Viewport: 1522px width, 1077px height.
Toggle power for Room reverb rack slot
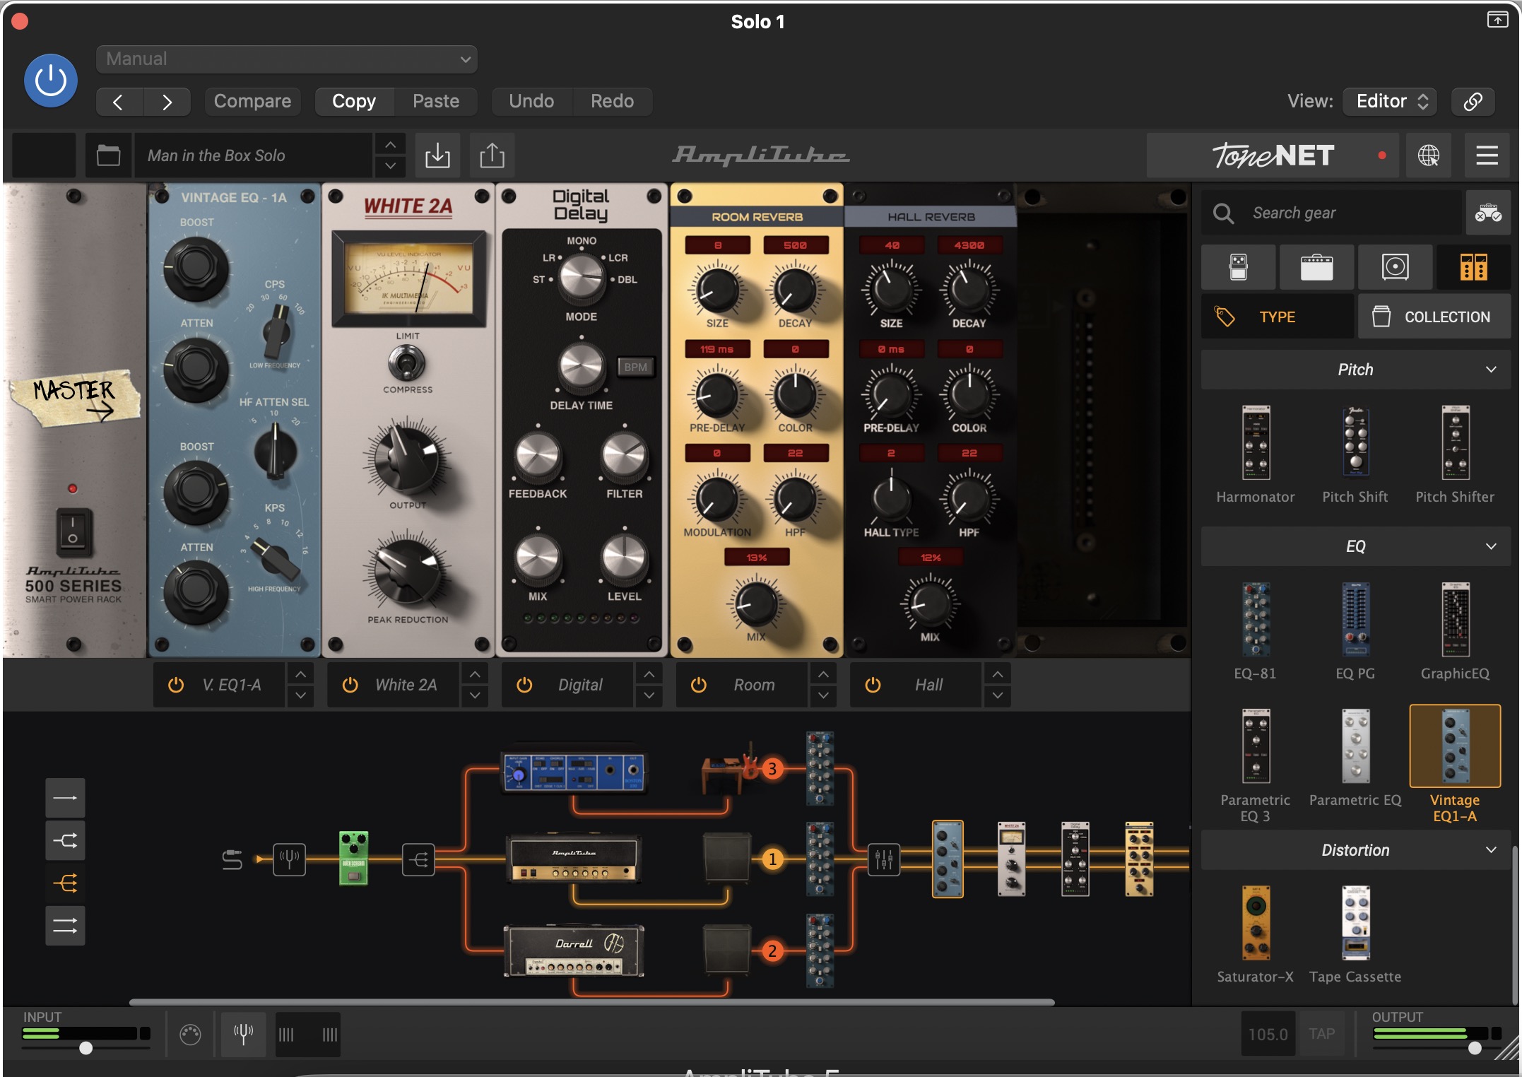pos(698,685)
